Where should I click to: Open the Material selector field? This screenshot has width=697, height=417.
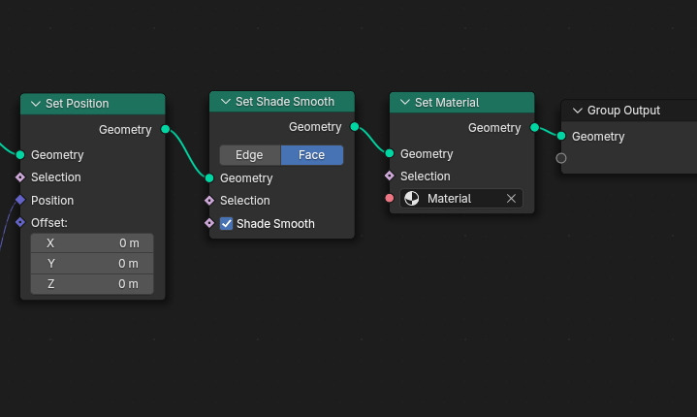tap(461, 198)
